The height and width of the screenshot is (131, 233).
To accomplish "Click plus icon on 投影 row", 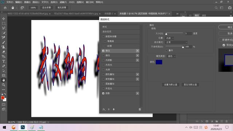I will [138, 93].
